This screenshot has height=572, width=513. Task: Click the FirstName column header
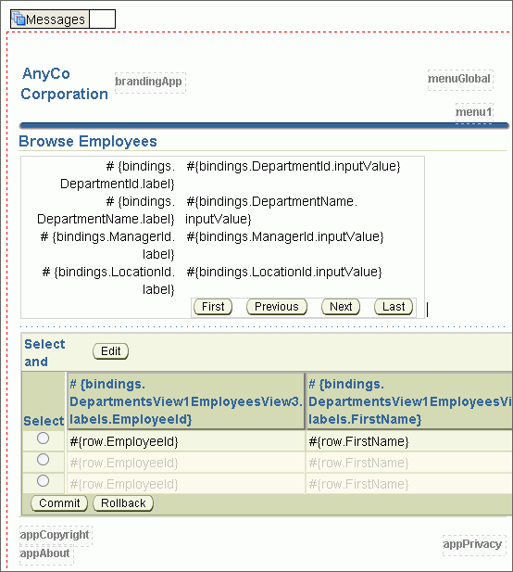[x=409, y=401]
